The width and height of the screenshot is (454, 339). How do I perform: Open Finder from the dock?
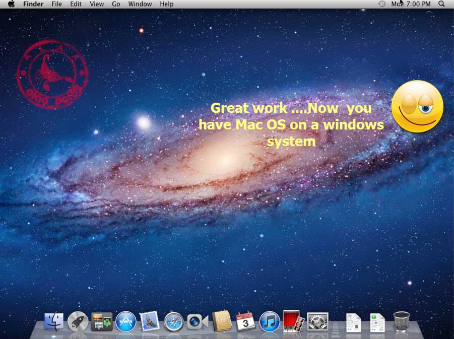[54, 322]
